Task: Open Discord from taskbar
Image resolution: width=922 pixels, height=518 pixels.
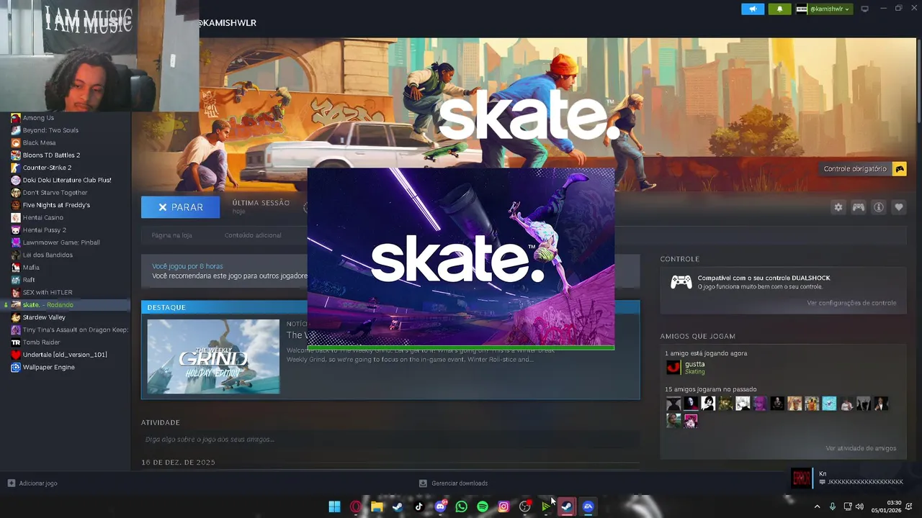Action: coord(440,506)
